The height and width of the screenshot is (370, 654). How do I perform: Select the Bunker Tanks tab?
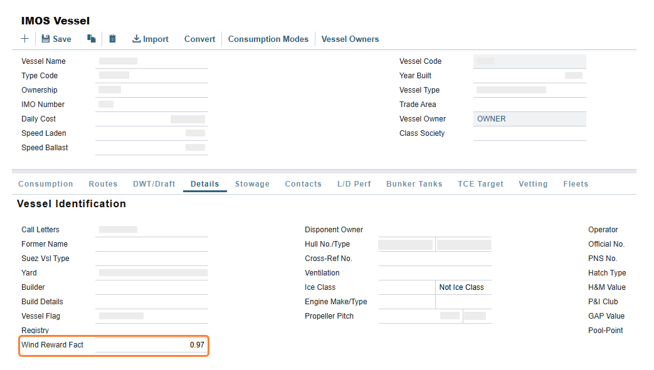tap(414, 183)
